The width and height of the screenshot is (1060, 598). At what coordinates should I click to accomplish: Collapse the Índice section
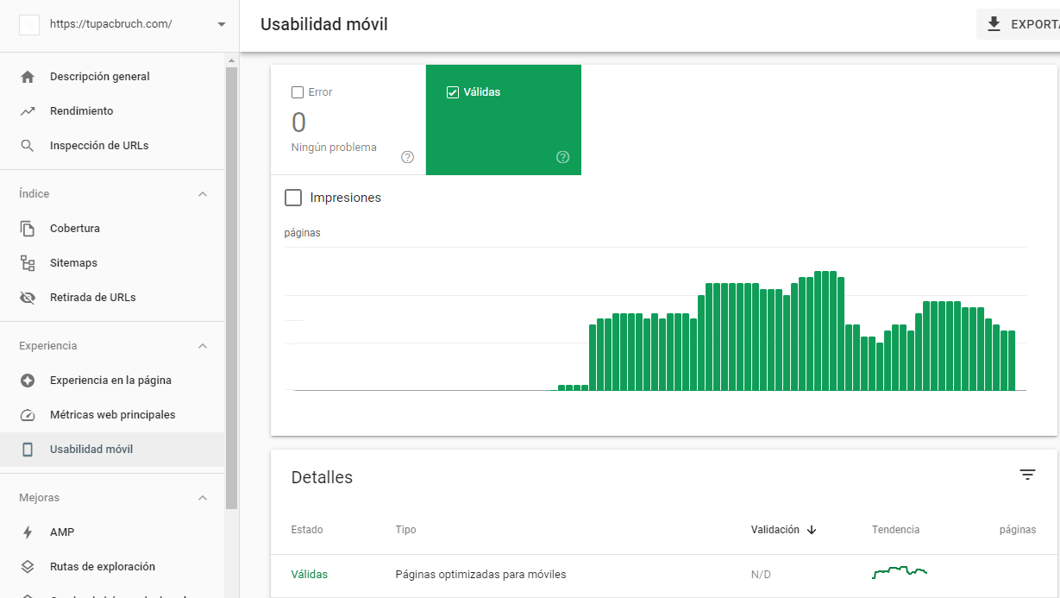pos(203,194)
